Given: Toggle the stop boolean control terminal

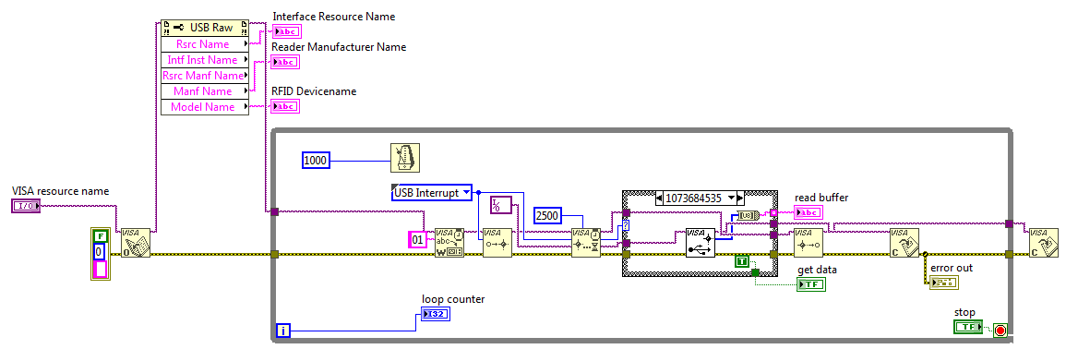Looking at the screenshot, I should point(968,327).
